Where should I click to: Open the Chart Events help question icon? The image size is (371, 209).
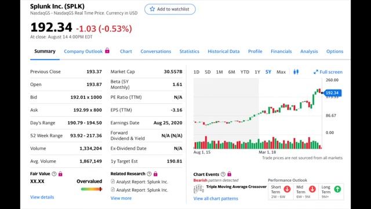[x=223, y=174]
